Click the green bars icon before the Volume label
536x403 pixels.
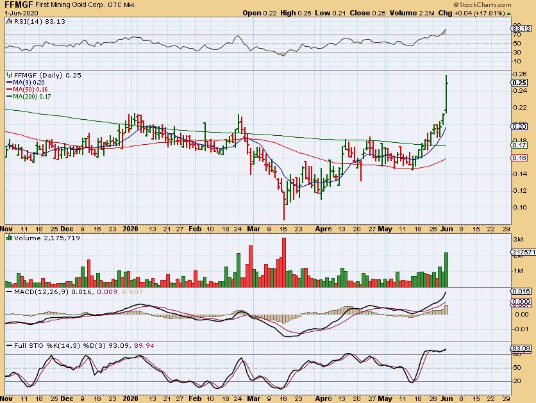click(10, 238)
